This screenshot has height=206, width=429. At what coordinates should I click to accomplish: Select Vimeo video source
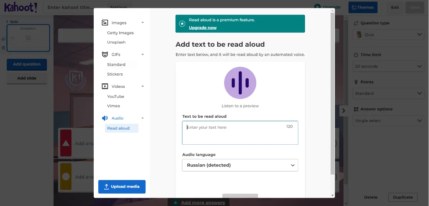(x=113, y=106)
